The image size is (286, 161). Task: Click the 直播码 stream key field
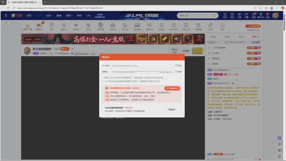142,72
